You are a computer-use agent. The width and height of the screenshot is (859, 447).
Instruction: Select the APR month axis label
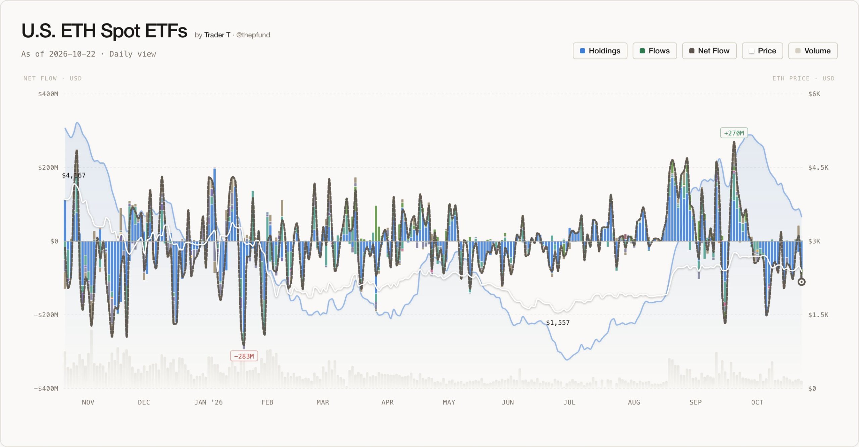387,402
